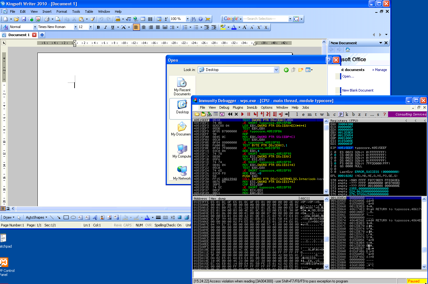Enable Center paragraph alignment
Screen dimensions: 428x284
[x=143, y=27]
